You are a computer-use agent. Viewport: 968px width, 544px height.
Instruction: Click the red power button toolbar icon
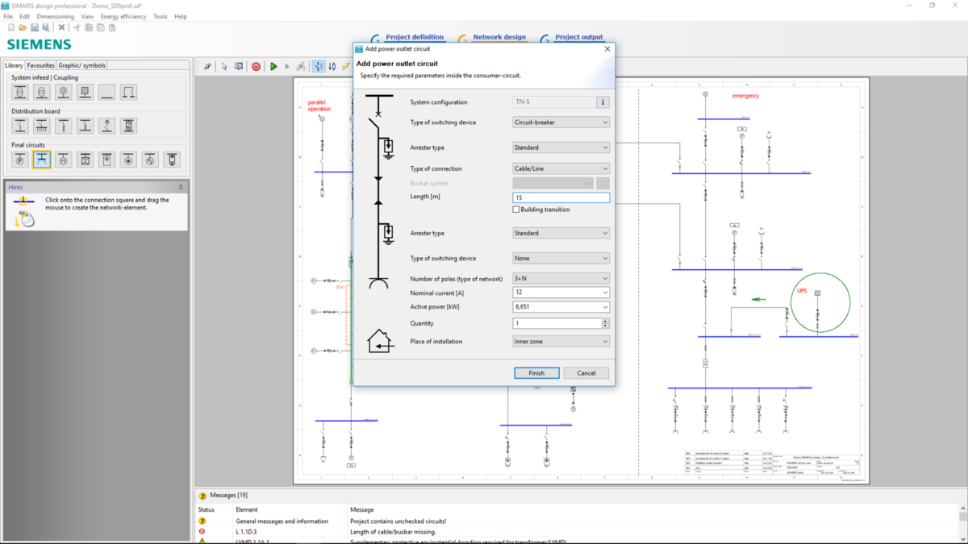click(257, 67)
